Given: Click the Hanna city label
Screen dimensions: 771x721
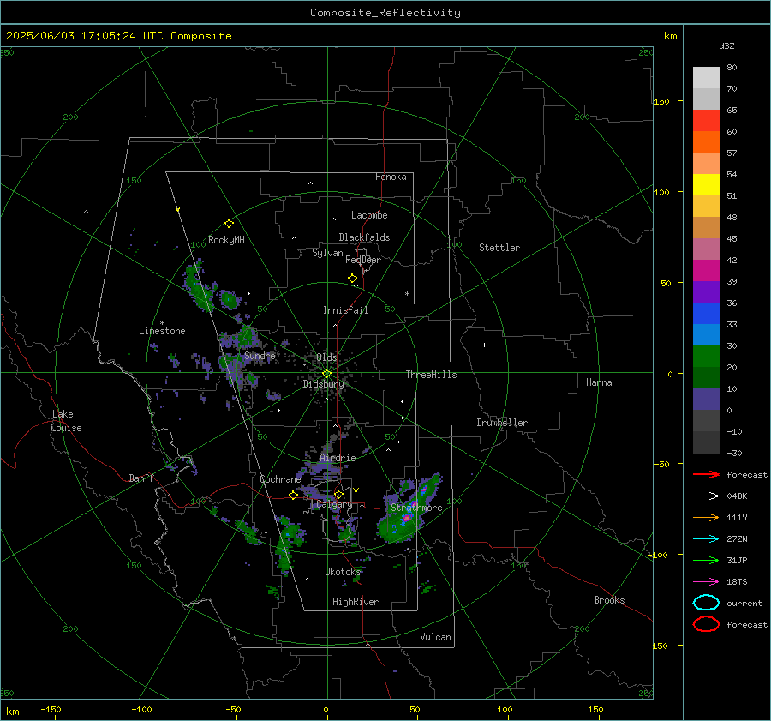Looking at the screenshot, I should (599, 382).
